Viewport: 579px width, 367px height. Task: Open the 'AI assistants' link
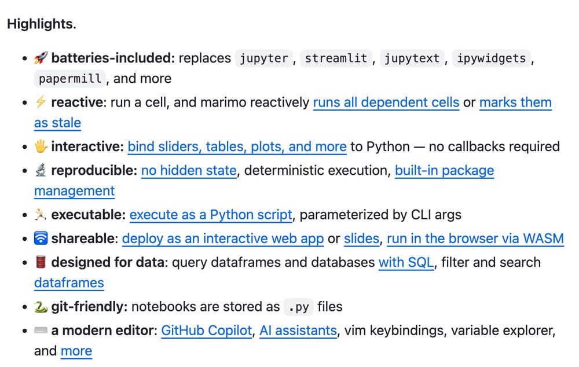(298, 331)
